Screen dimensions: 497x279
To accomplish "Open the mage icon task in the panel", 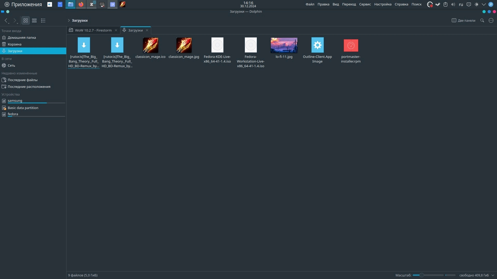I will click(x=122, y=4).
